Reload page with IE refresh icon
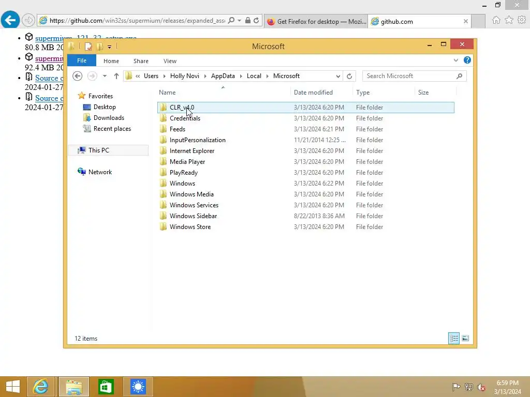Viewport: 530px width, 397px height. pyautogui.click(x=256, y=21)
